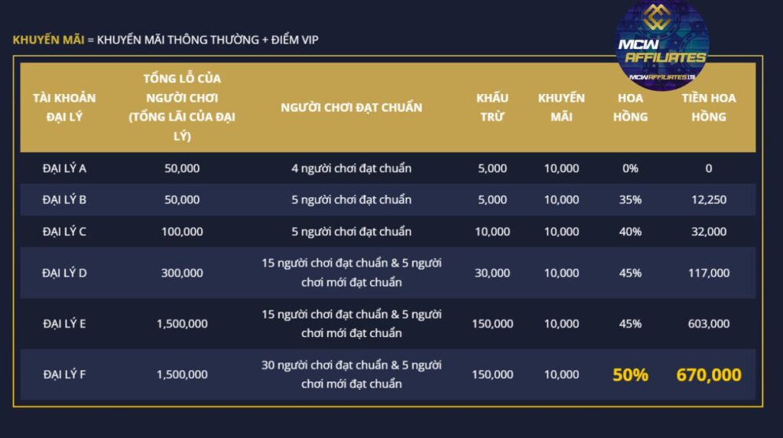Select the ĐẠI LÝ A row label

tap(64, 168)
